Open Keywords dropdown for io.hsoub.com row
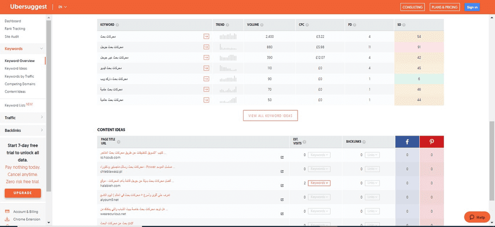Screen dimensions: 495x227 [319, 155]
